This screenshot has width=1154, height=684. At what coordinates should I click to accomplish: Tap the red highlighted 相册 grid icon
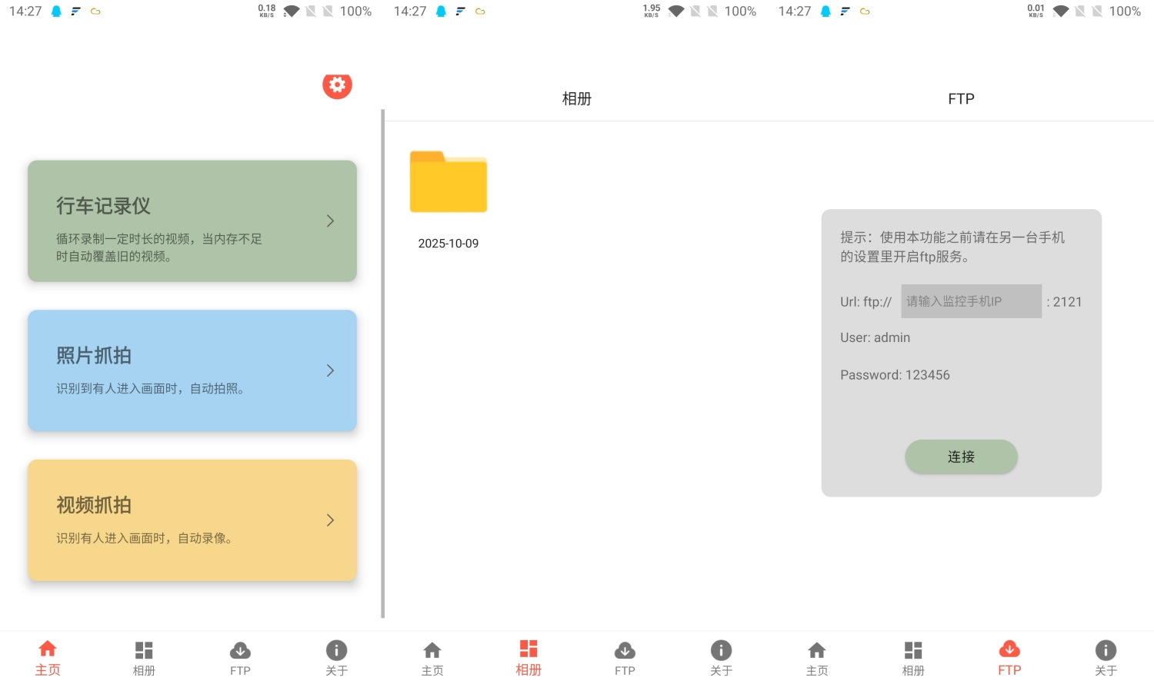(529, 650)
